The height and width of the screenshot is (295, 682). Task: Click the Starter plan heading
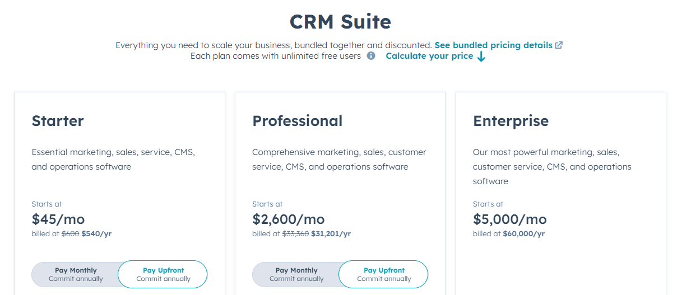[58, 121]
